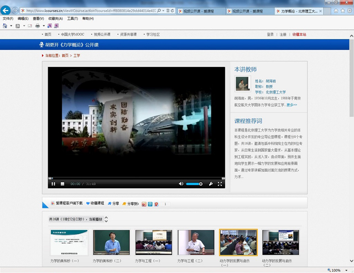
Task: Open video player settings wrench icon
Action: tap(210, 184)
